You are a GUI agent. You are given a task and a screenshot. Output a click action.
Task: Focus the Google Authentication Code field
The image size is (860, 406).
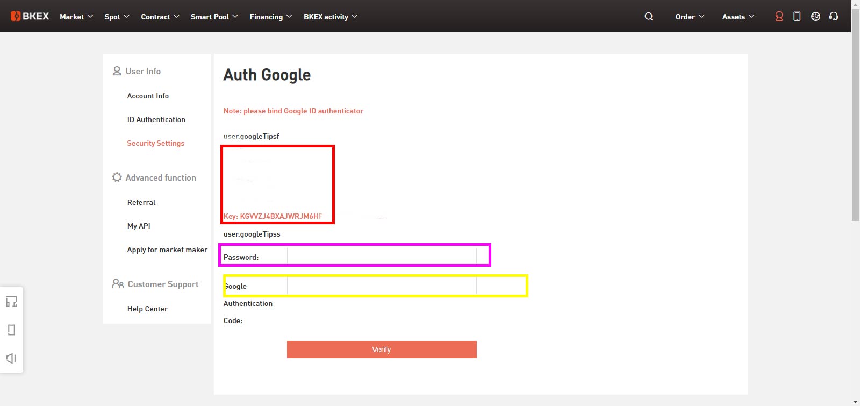tap(382, 286)
